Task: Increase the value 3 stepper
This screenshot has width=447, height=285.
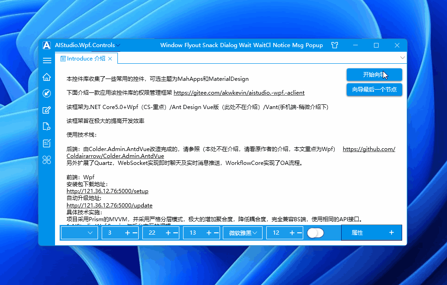Action: (x=128, y=233)
